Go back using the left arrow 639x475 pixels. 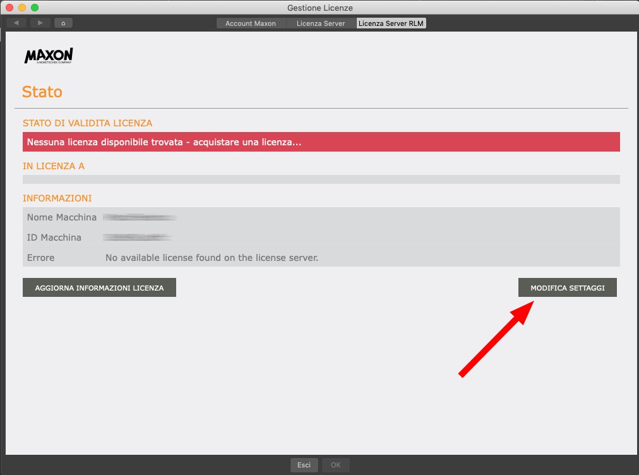16,23
